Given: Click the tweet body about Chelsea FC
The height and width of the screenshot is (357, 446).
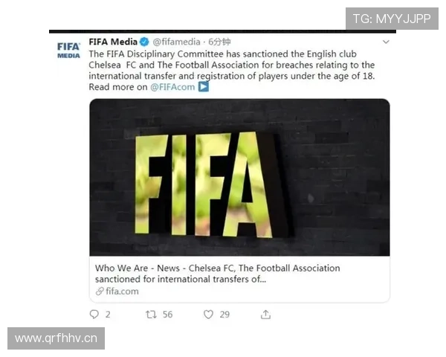Looking at the screenshot, I should point(231,71).
